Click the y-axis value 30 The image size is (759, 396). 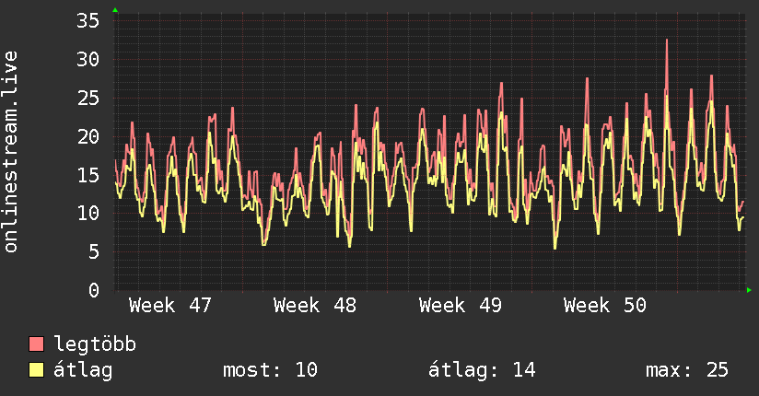(88, 60)
